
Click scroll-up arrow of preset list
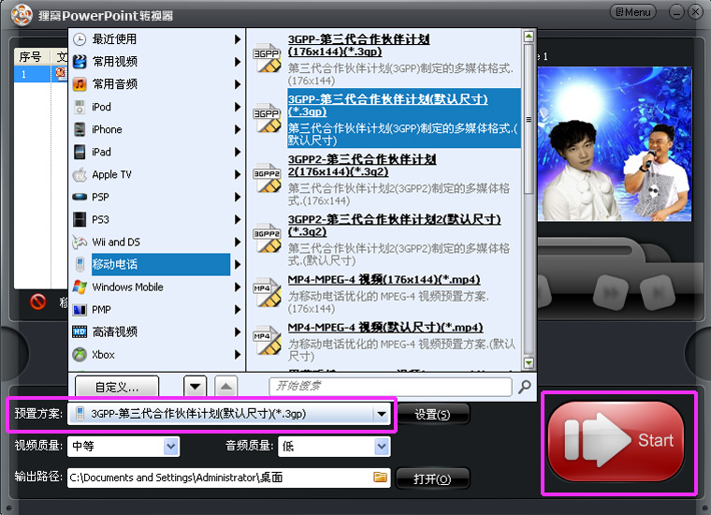coord(529,37)
